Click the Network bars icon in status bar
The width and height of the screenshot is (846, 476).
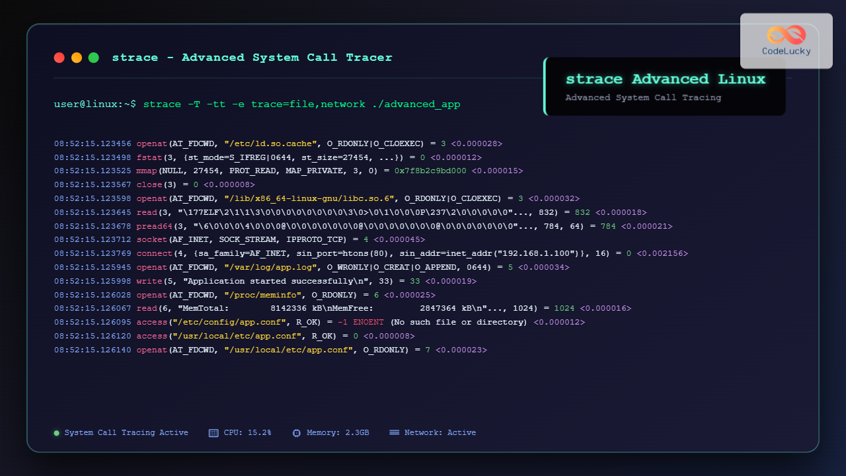pyautogui.click(x=395, y=433)
